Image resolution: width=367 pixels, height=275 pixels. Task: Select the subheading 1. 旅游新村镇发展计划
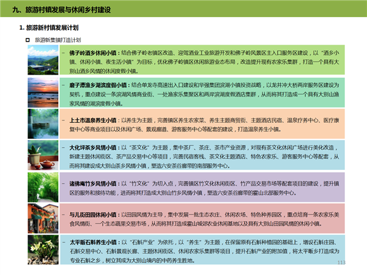(51, 28)
